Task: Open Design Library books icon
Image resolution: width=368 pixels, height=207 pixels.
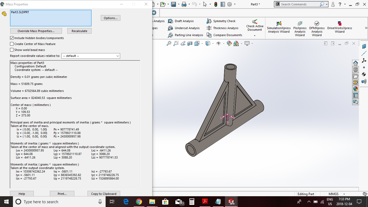Action: click(x=356, y=70)
